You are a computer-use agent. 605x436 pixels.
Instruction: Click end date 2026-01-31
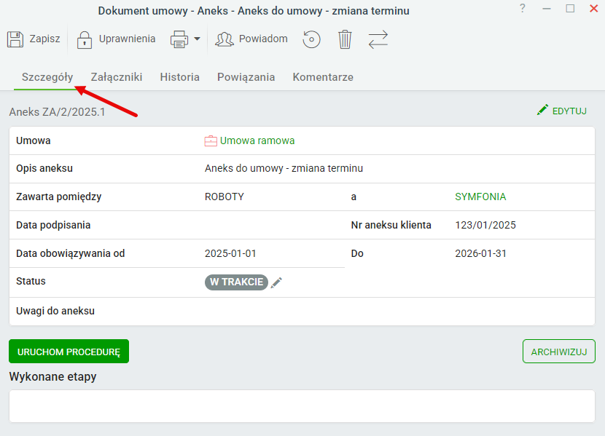click(481, 254)
